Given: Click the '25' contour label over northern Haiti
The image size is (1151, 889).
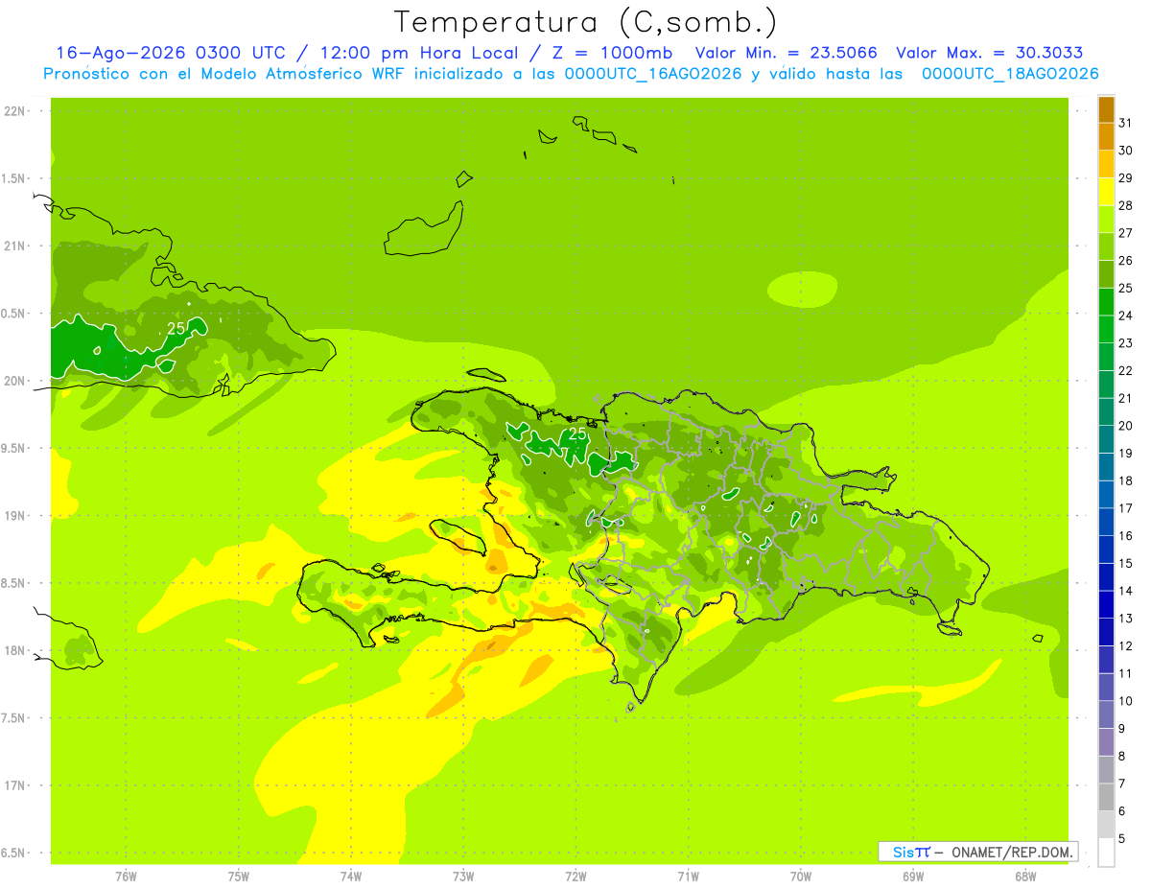Looking at the screenshot, I should 576,433.
